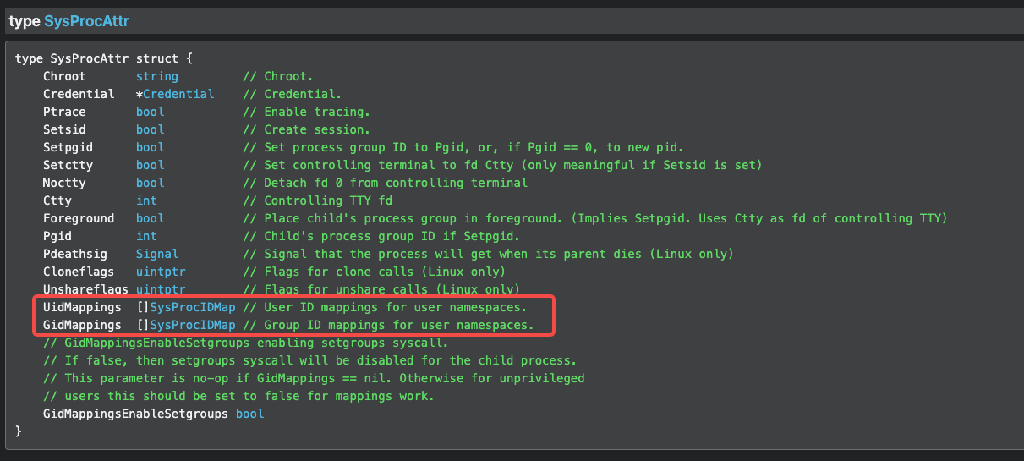Select the bool type beside Setctty
Image resolution: width=1024 pixels, height=461 pixels.
[x=151, y=165]
